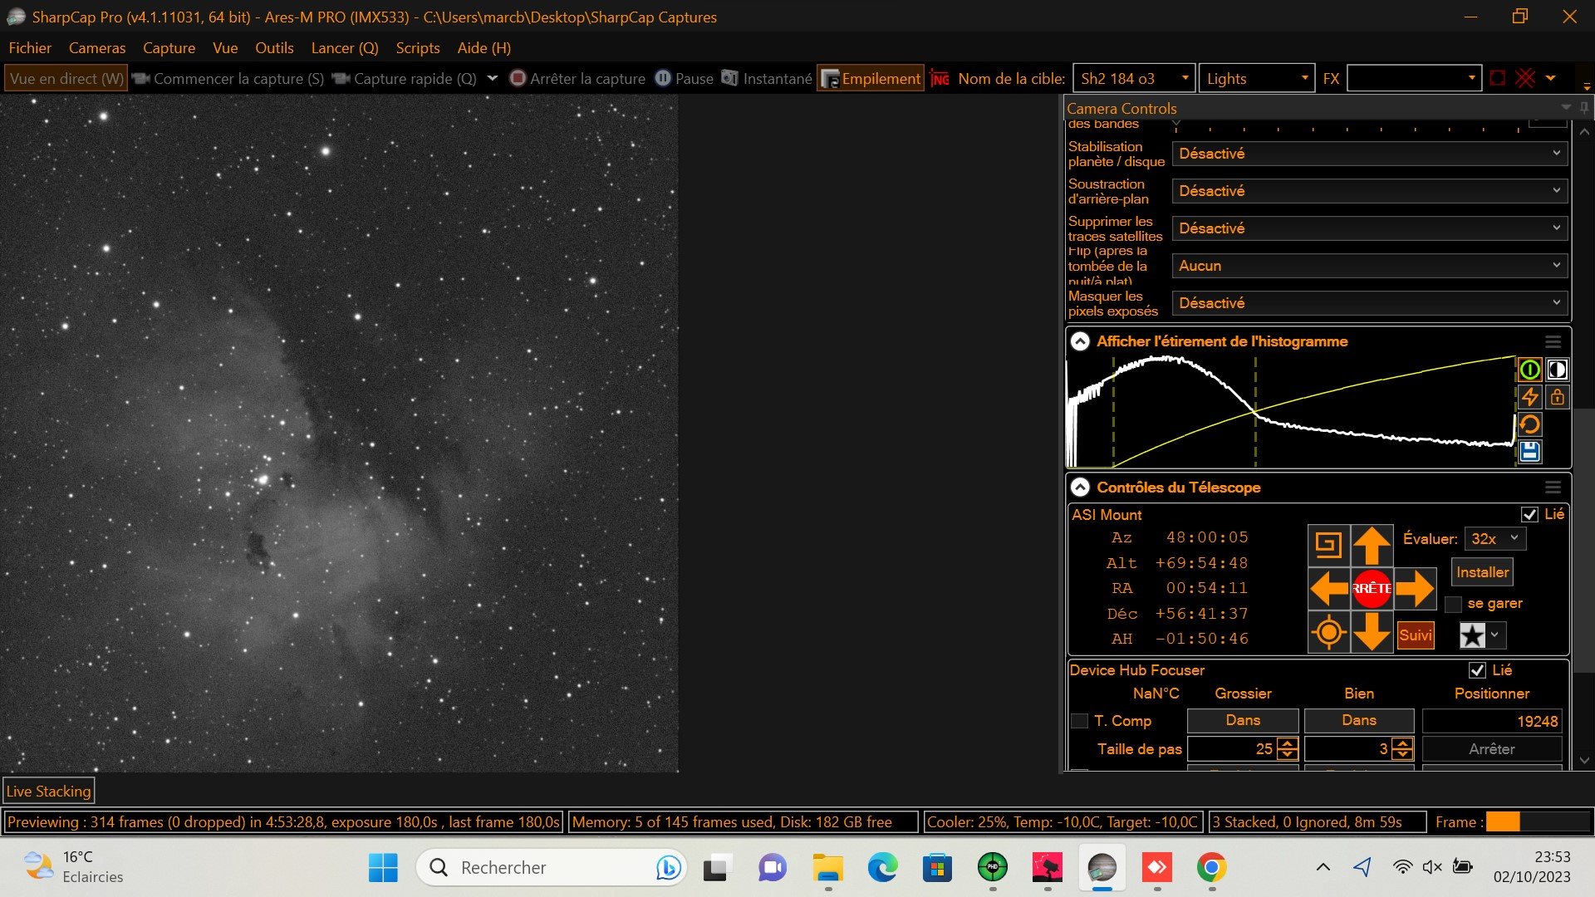Click the star favorites icon in telescope controls

point(1472,636)
